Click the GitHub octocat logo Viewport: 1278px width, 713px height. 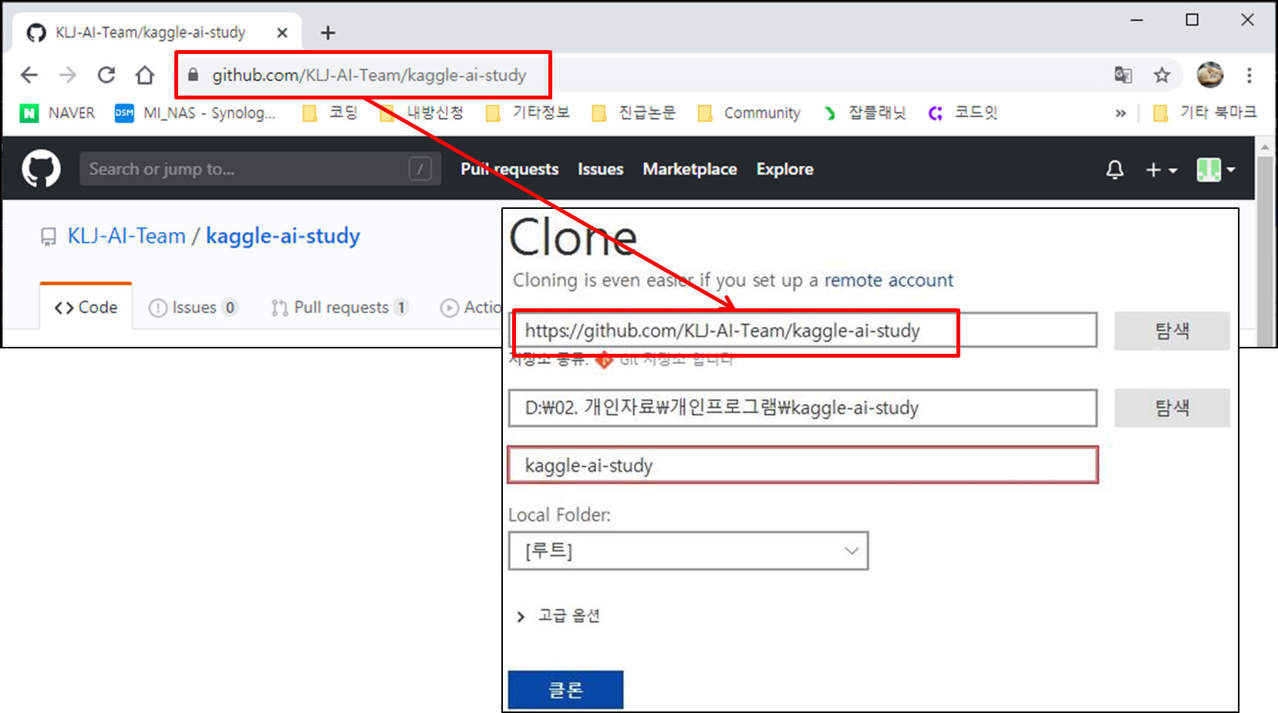(40, 169)
